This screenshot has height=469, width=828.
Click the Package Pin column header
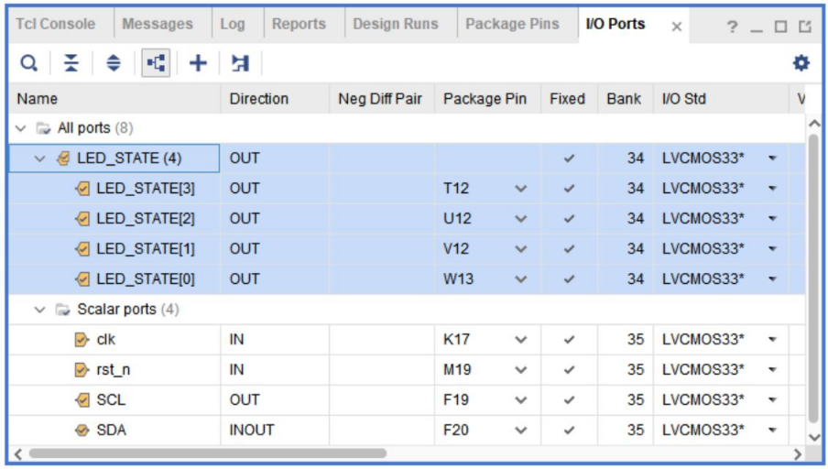485,99
